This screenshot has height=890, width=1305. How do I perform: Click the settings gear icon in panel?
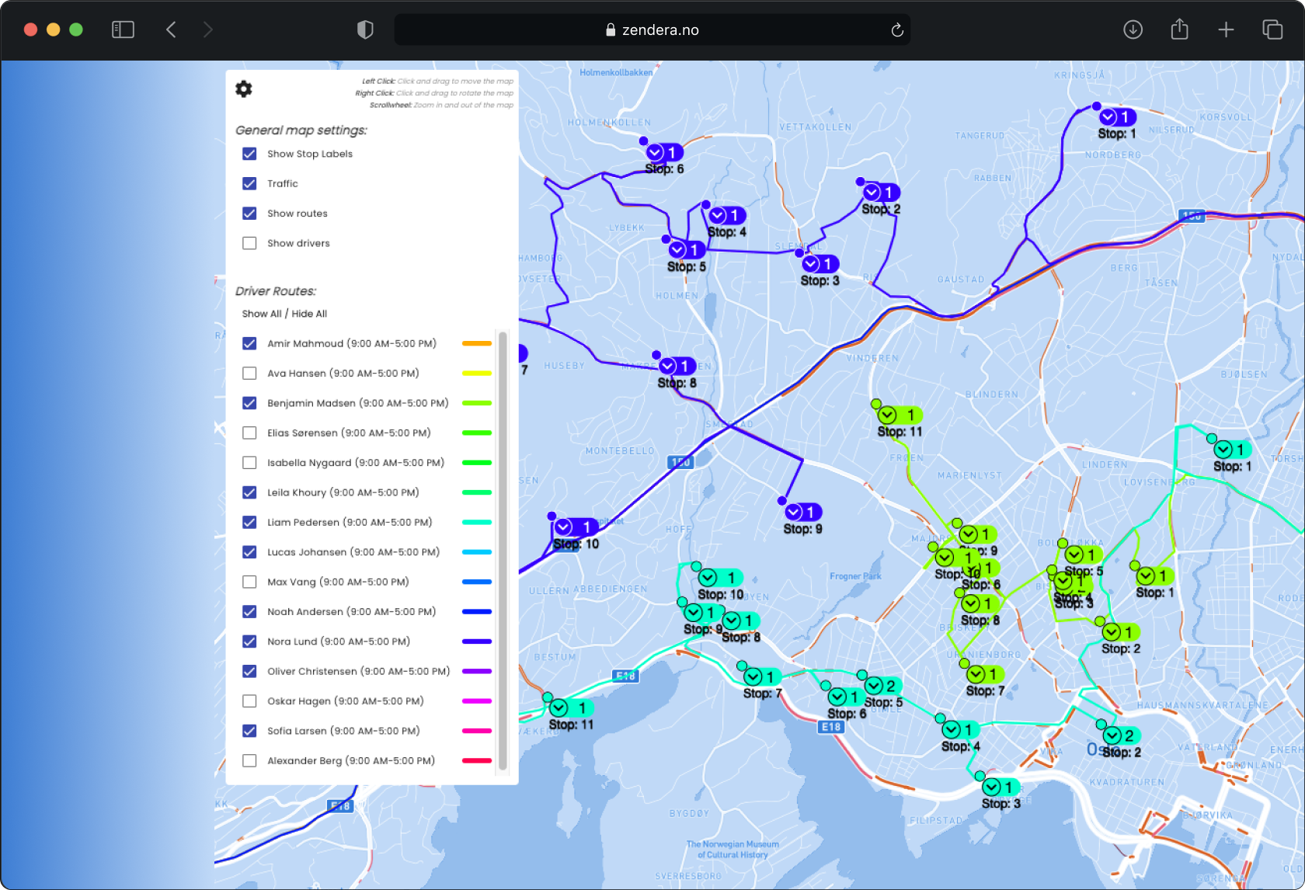244,89
